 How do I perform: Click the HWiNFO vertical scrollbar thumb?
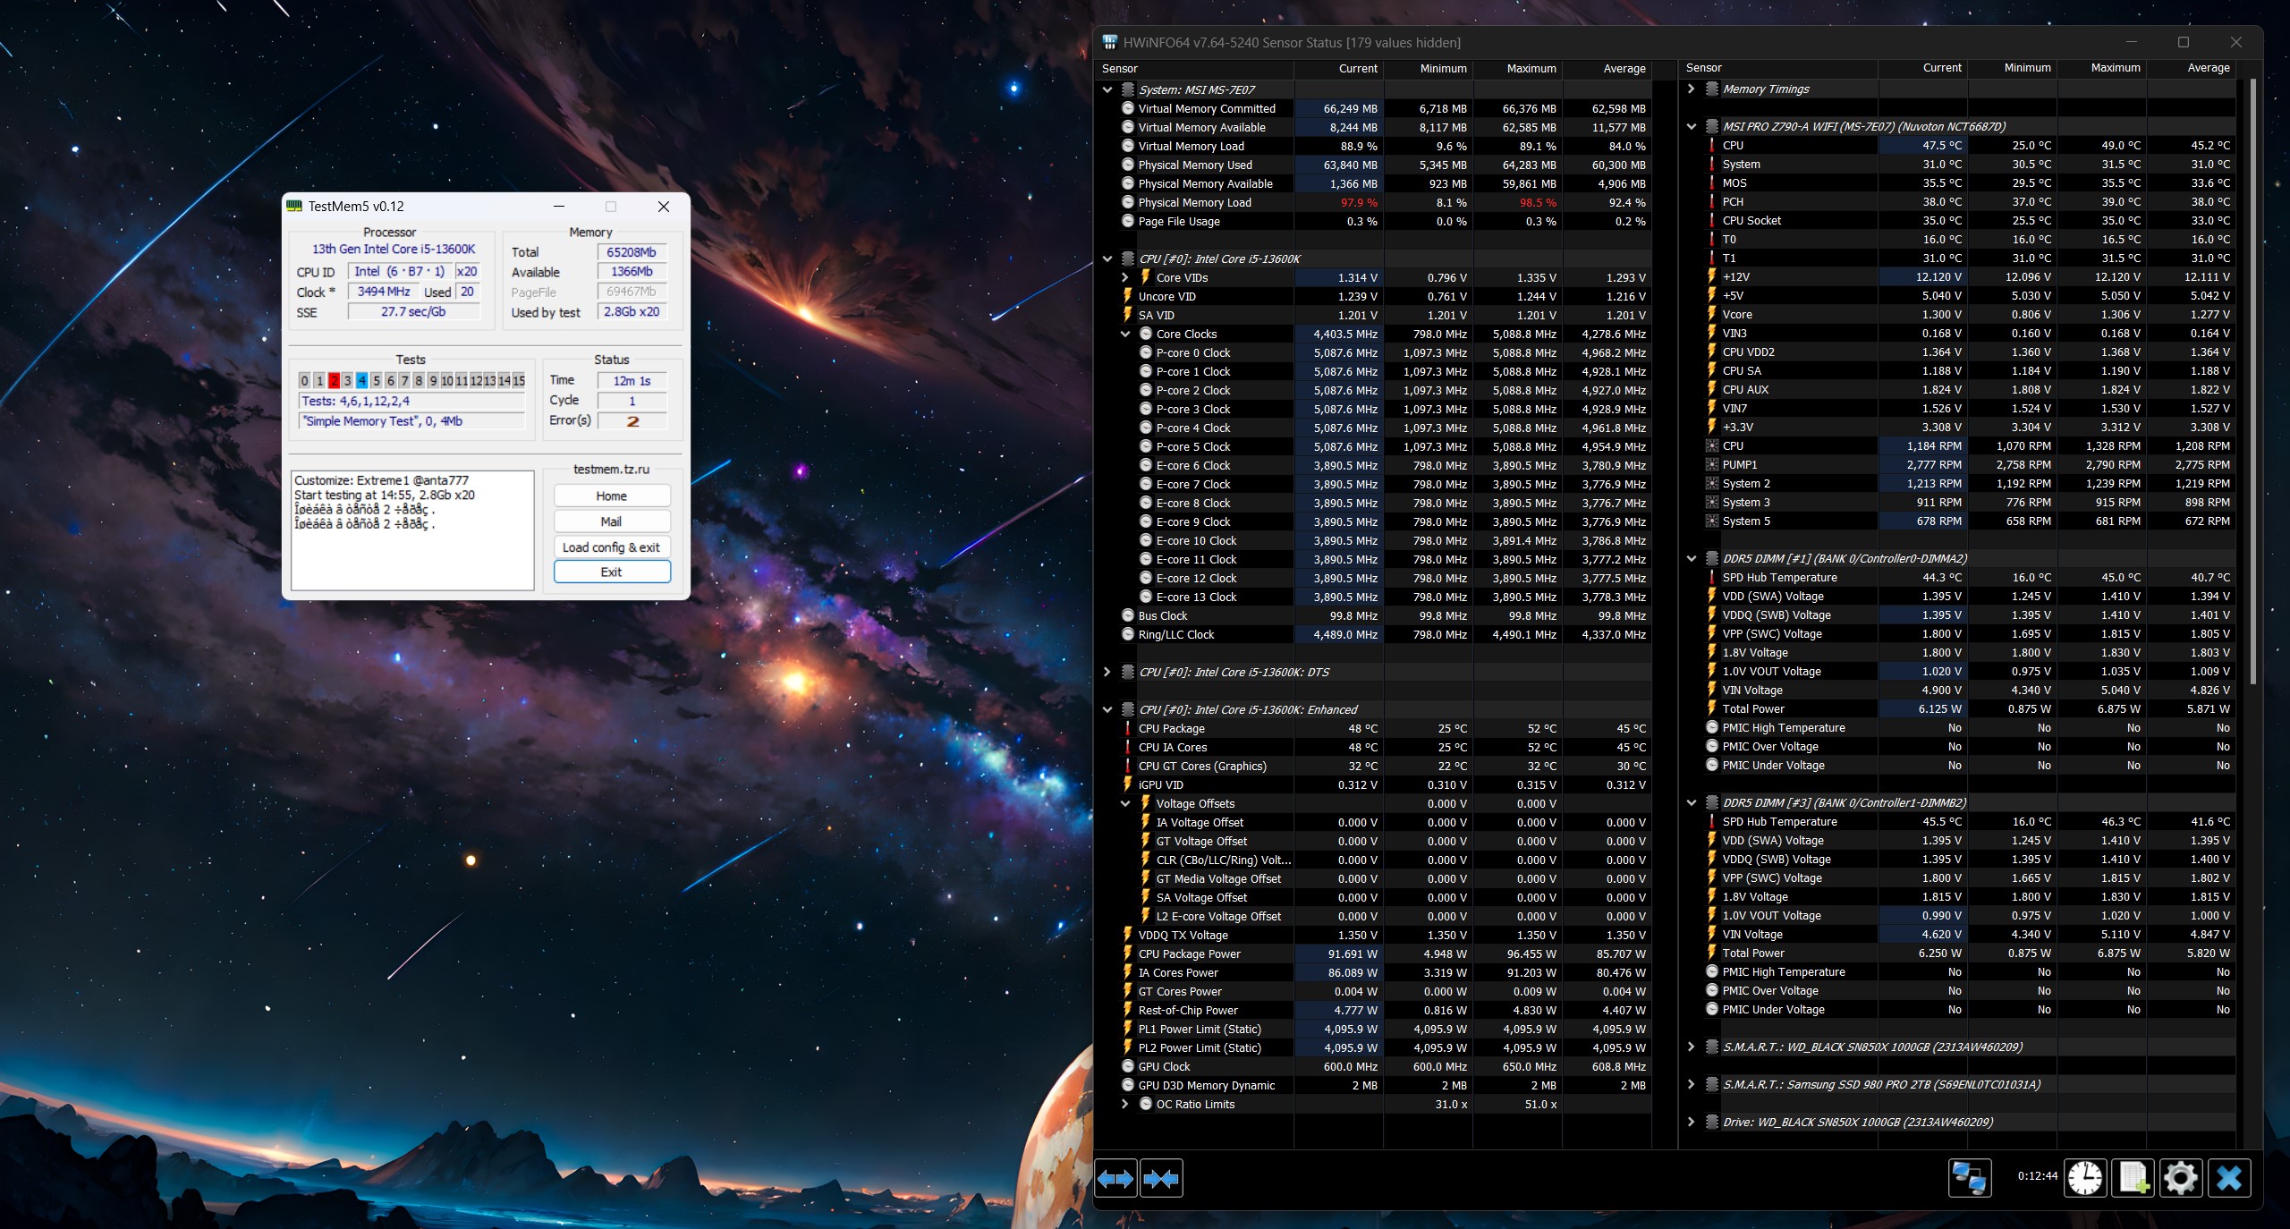pos(2252,380)
